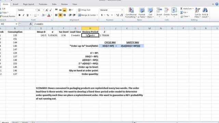Open Sort & Filter menu
The image size is (219, 123).
pyautogui.click(x=198, y=13)
